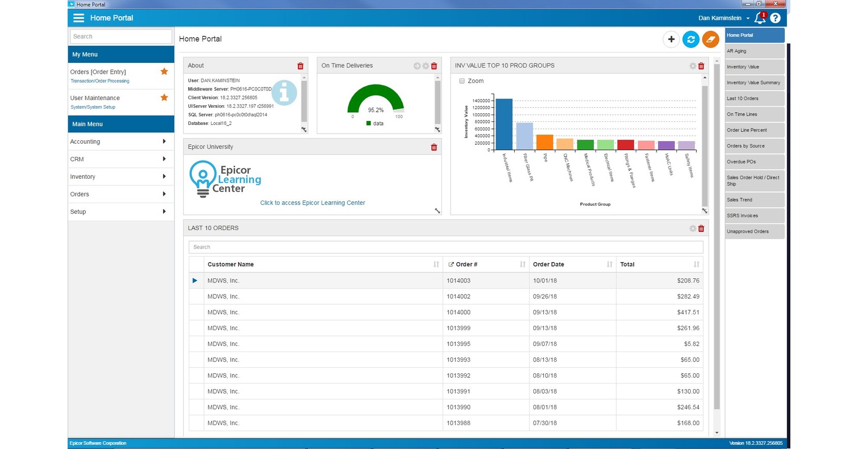This screenshot has width=858, height=449.
Task: Unfavorite User Maintenance star
Action: pos(164,98)
